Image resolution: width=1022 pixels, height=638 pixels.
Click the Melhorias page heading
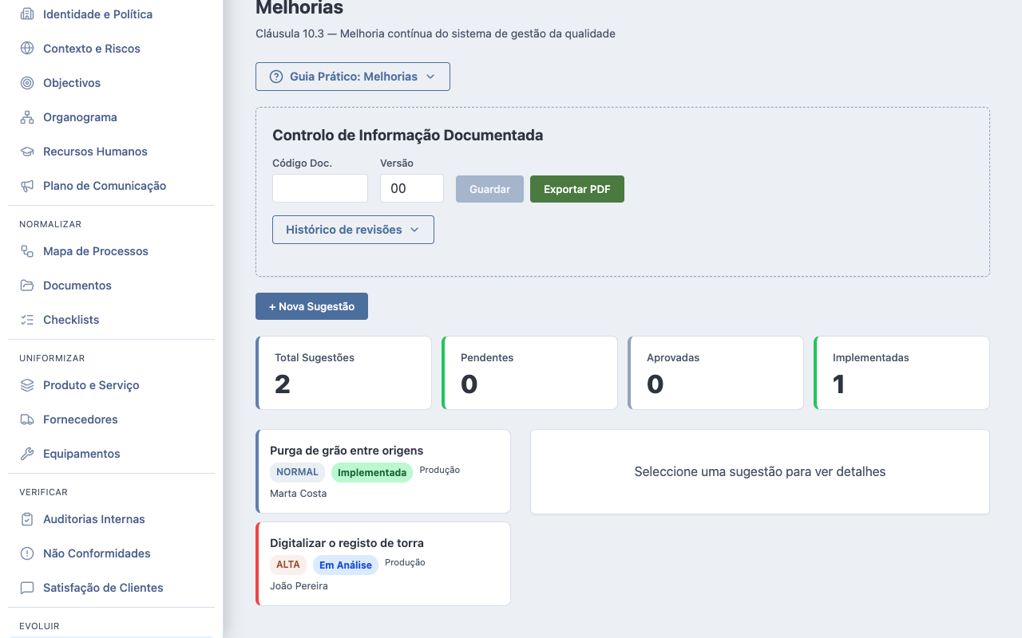click(x=299, y=9)
